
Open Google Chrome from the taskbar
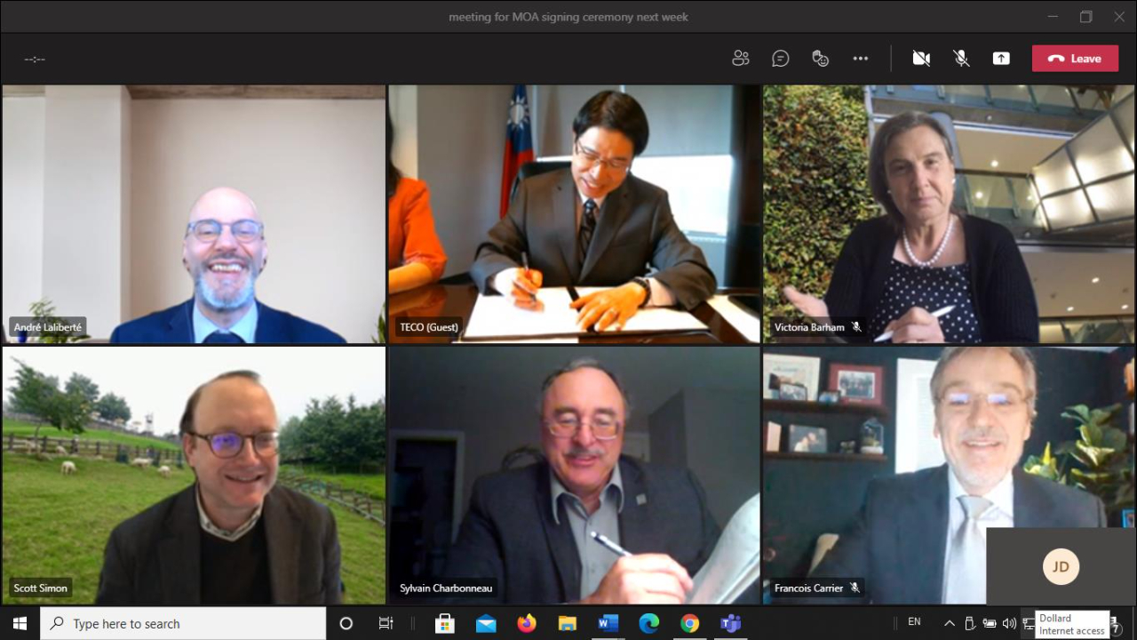point(689,623)
